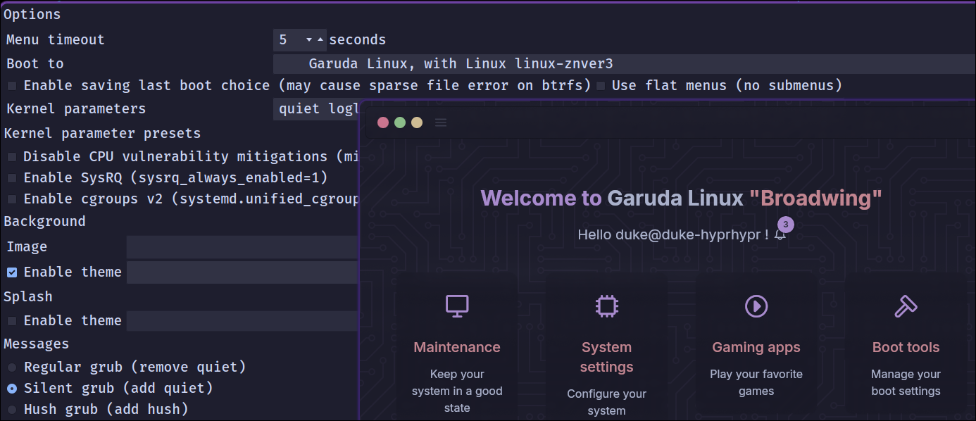Click the Splash theme path field

coord(242,321)
